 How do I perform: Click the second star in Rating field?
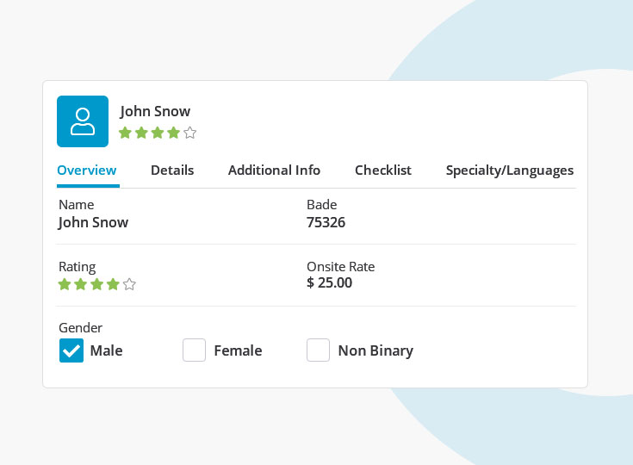point(81,284)
